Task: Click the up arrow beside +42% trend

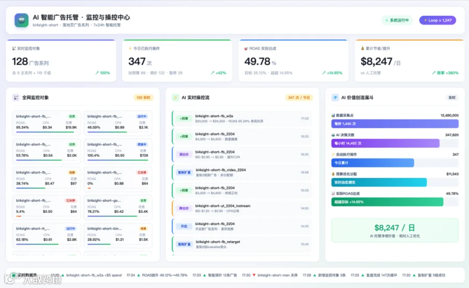Action: 213,73
